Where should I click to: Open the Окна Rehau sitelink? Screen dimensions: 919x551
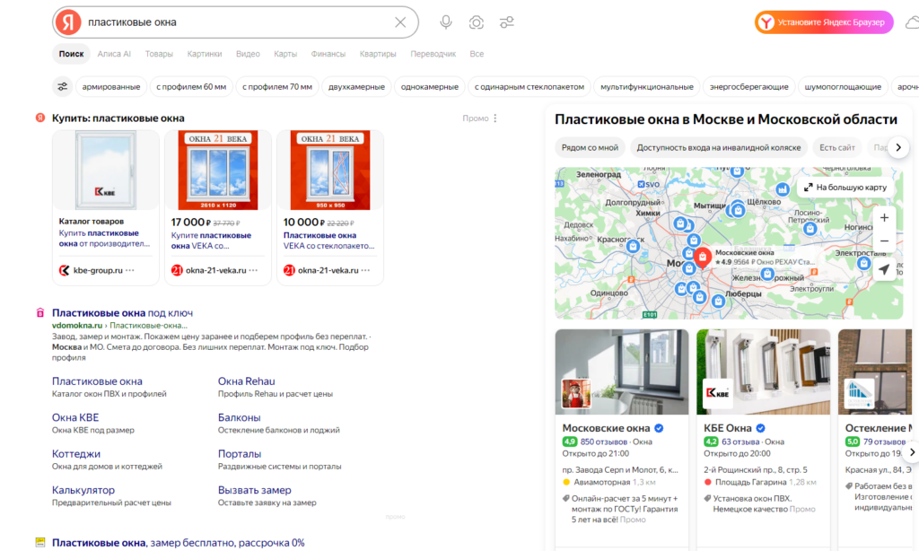246,381
